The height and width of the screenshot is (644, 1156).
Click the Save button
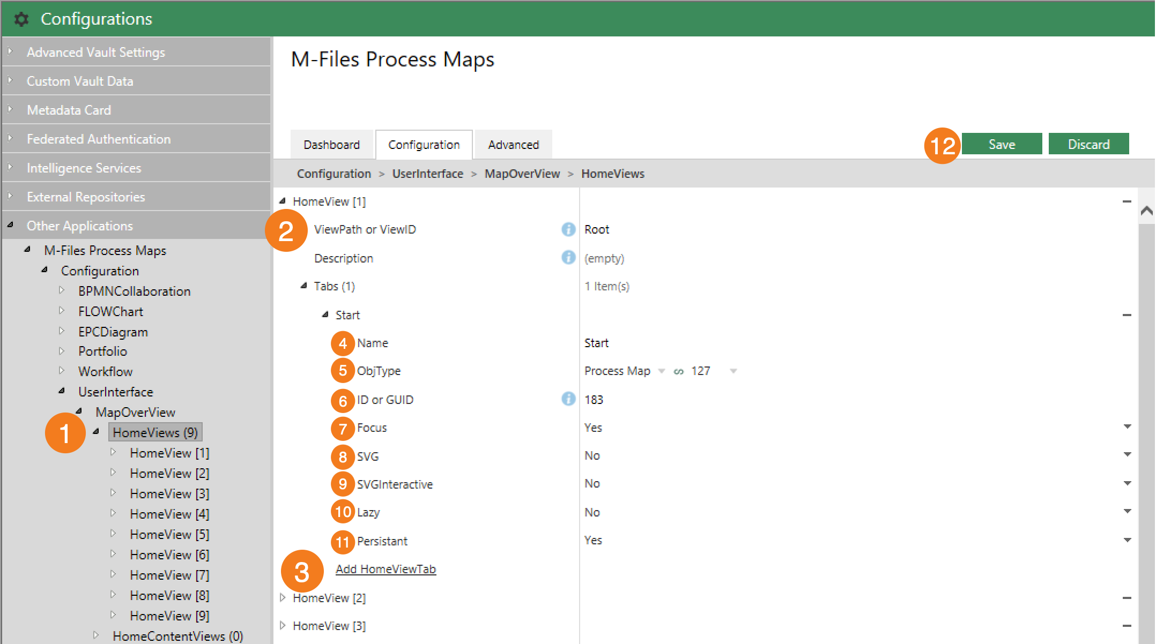pos(1001,144)
